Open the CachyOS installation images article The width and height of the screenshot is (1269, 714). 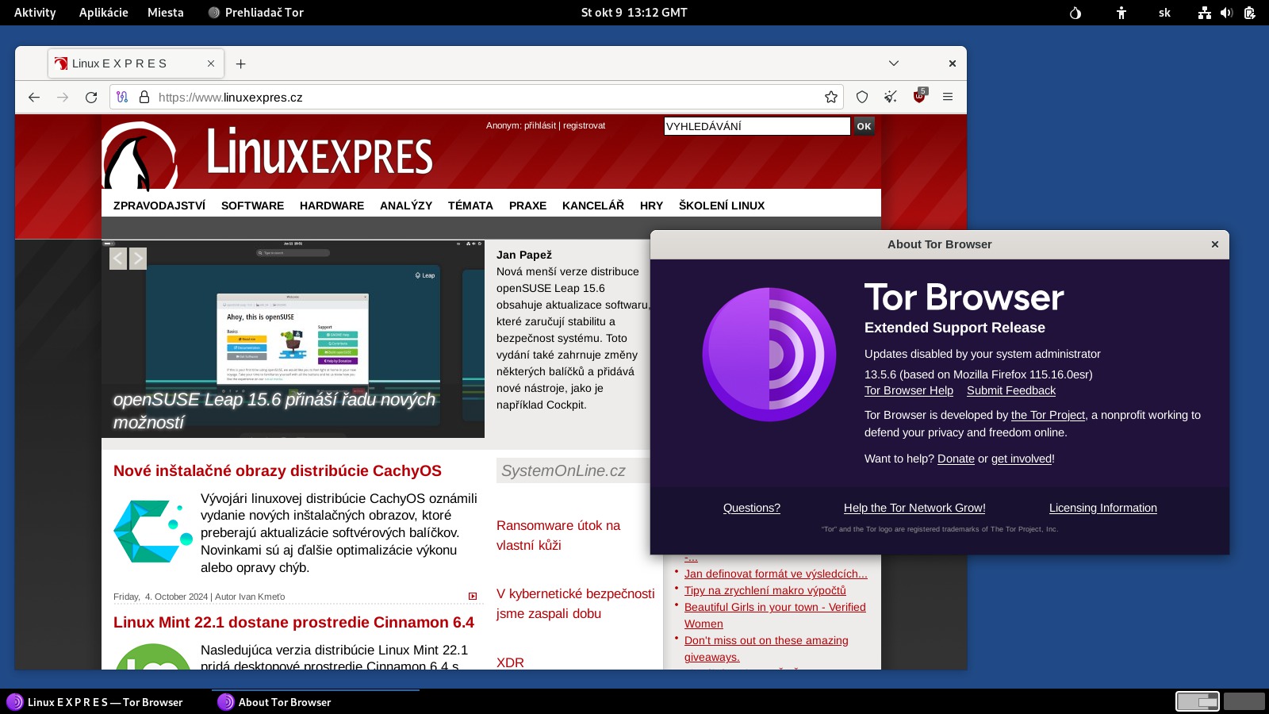coord(278,470)
